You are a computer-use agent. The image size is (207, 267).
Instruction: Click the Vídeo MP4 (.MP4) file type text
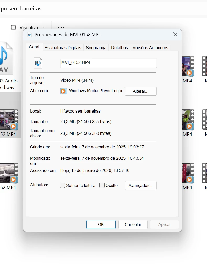[x=77, y=80]
